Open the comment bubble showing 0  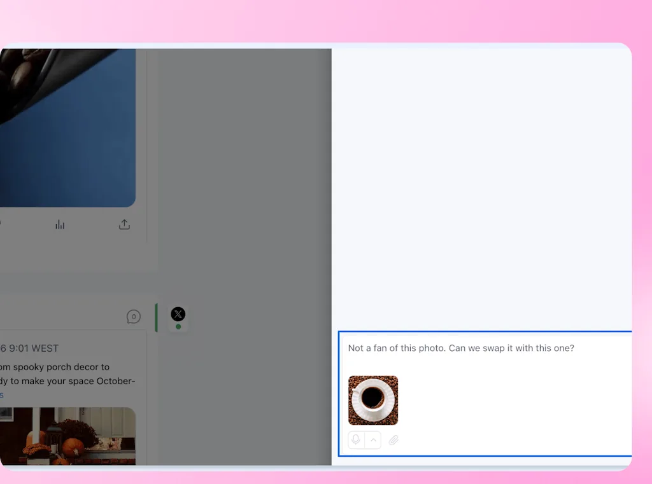pos(134,317)
